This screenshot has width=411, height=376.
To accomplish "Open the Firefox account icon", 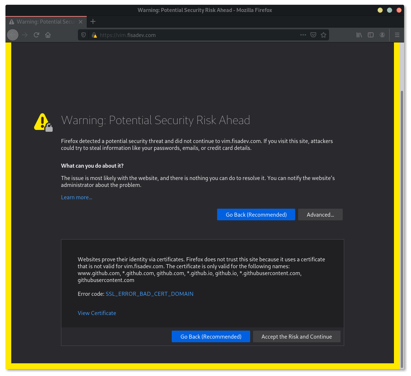I will point(382,35).
